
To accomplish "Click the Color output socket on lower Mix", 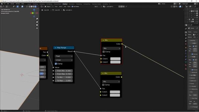I will coord(122,77).
